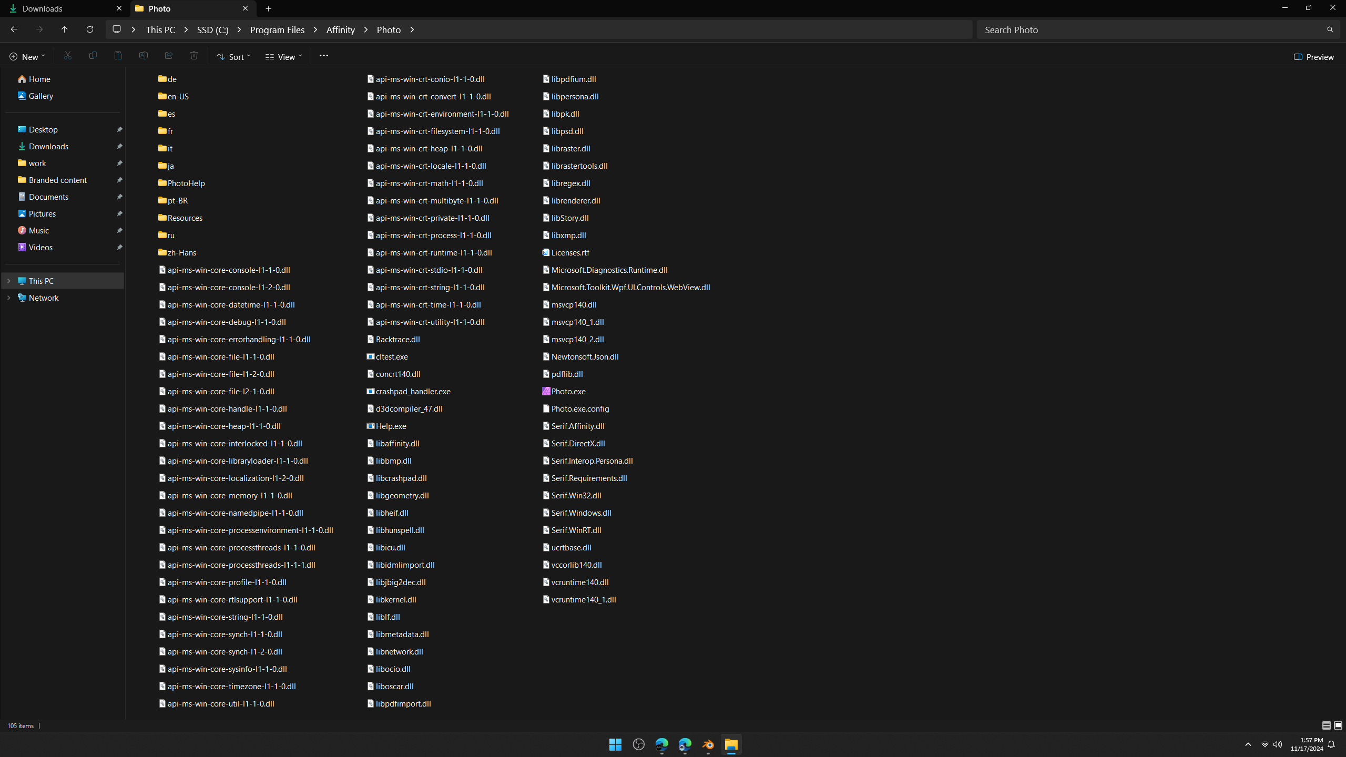Select Photo.exe.config file

click(576, 408)
